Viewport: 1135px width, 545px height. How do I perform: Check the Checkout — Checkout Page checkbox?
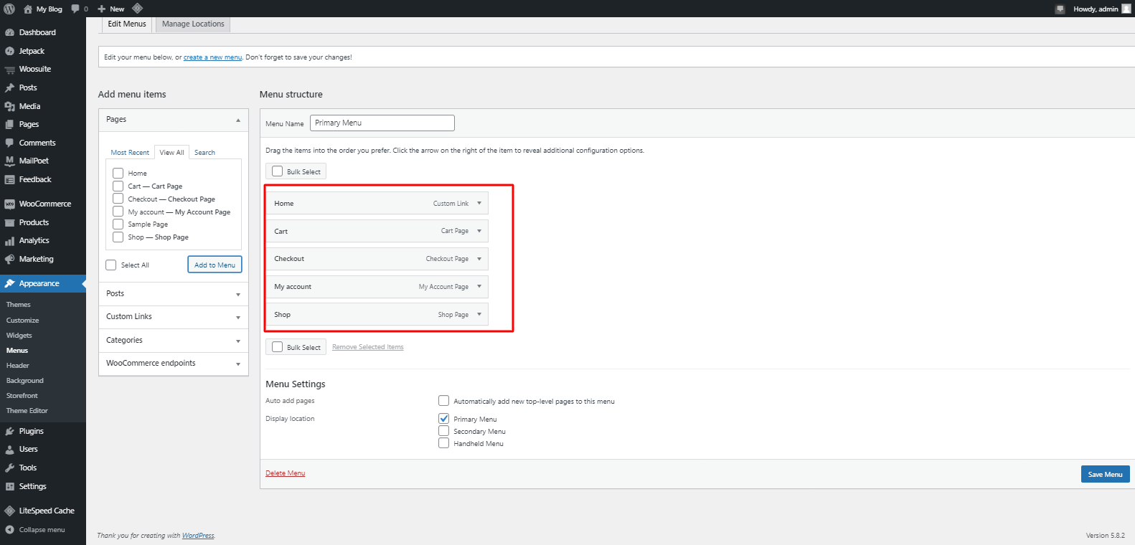coord(118,199)
